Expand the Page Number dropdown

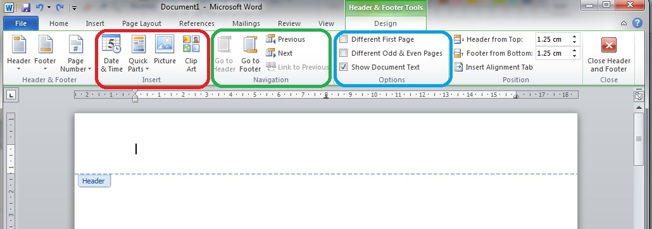pyautogui.click(x=76, y=53)
